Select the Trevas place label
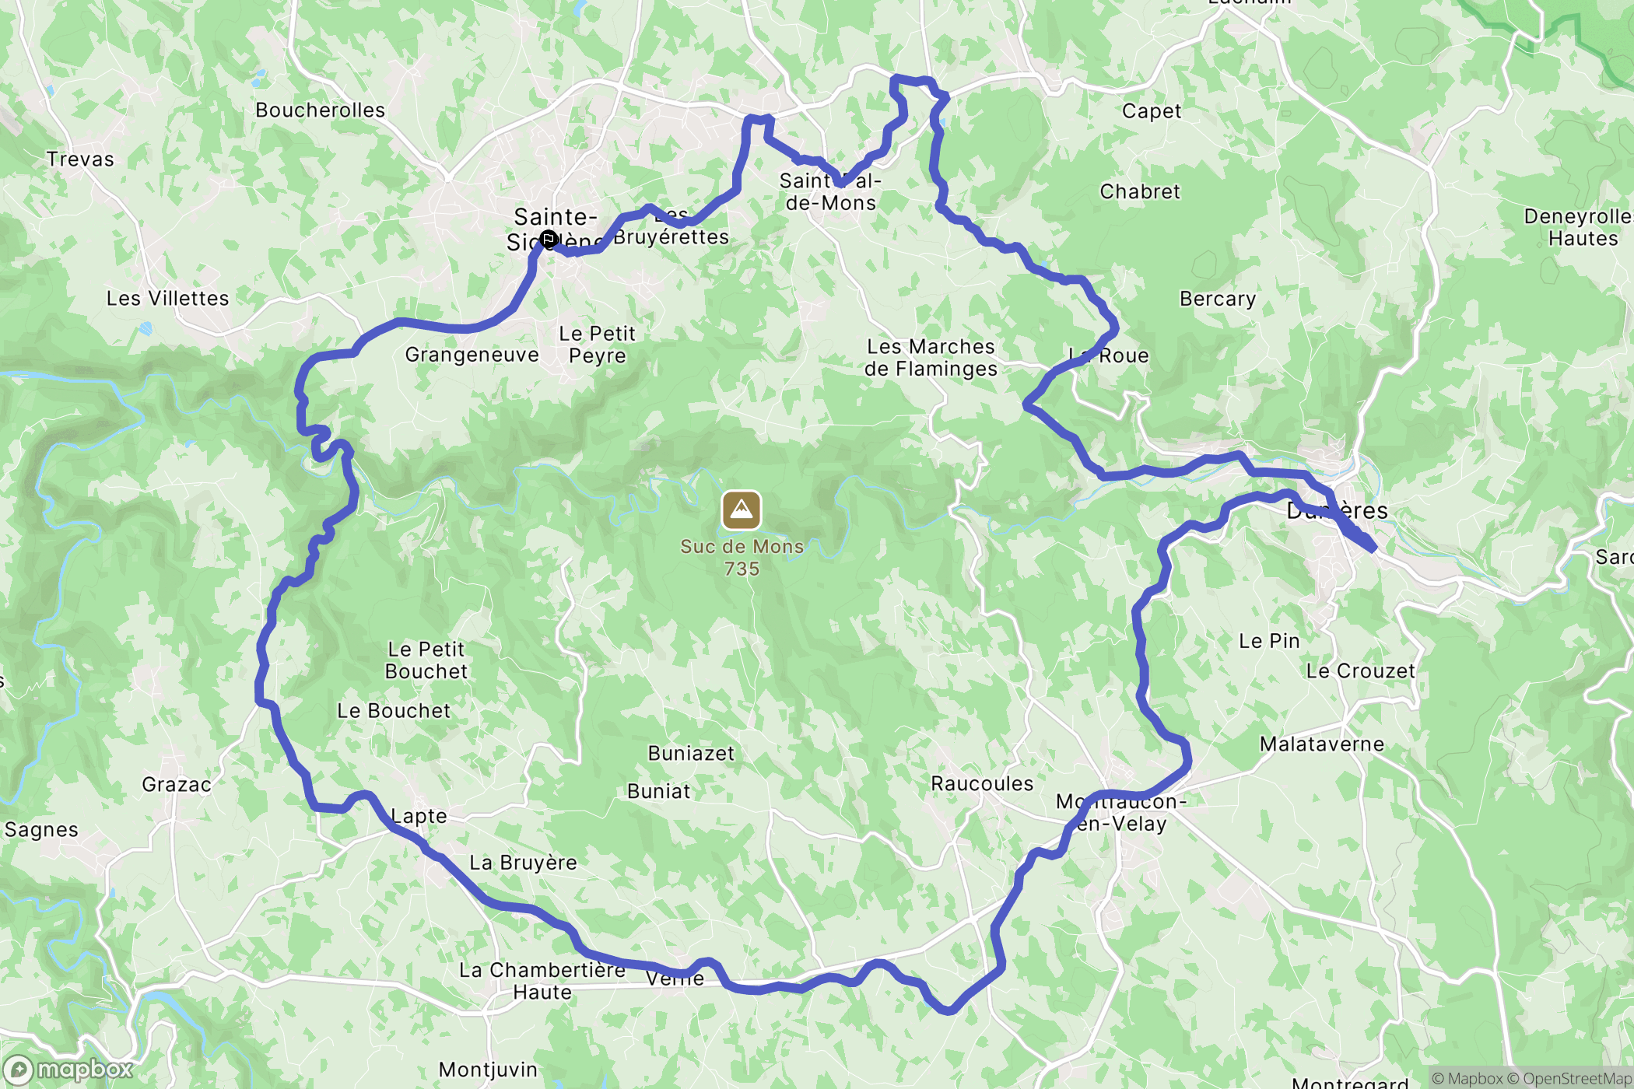 tap(80, 159)
